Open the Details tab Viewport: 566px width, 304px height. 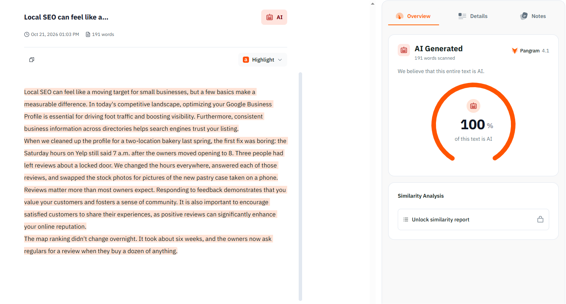(473, 16)
